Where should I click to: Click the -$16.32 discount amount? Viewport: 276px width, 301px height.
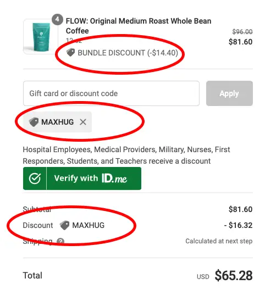[x=238, y=225]
